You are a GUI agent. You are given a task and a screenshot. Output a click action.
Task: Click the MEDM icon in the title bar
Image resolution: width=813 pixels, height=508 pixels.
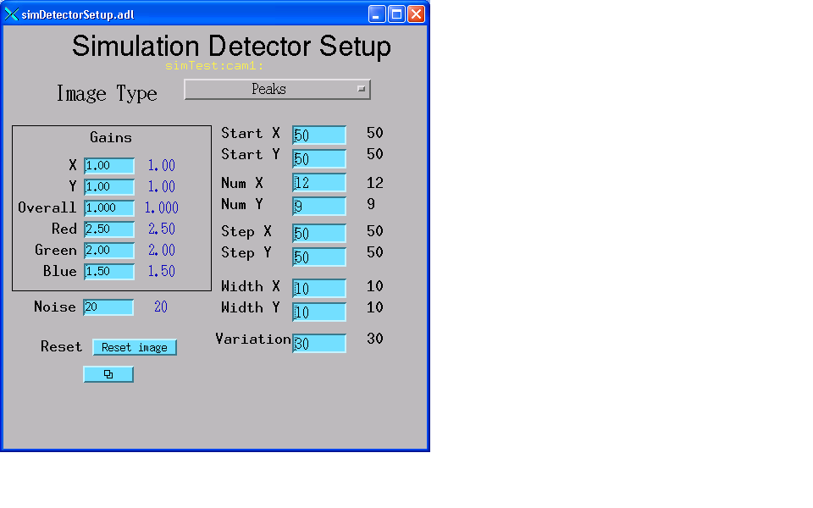pos(12,13)
